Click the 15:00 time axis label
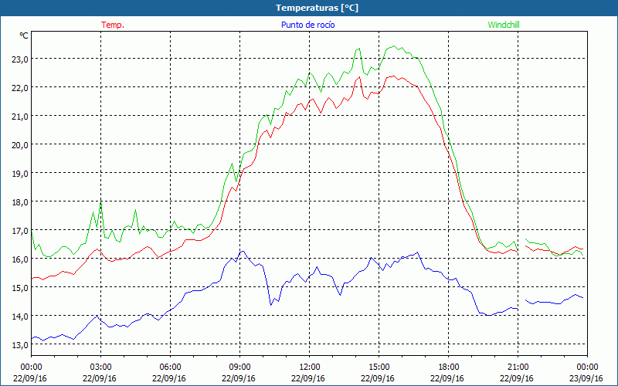Screen dimensions: 618x386 tap(379, 367)
